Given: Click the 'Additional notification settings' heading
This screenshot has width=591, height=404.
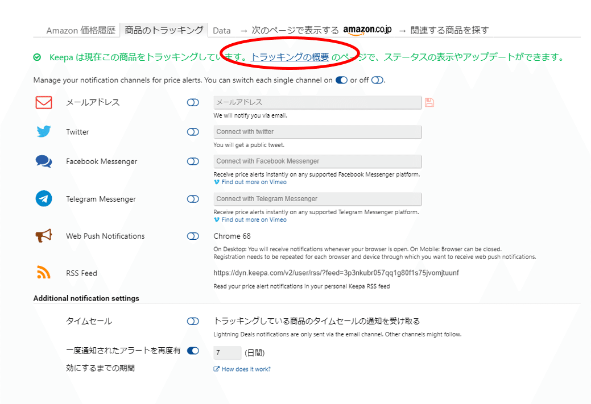Looking at the screenshot, I should 86,298.
